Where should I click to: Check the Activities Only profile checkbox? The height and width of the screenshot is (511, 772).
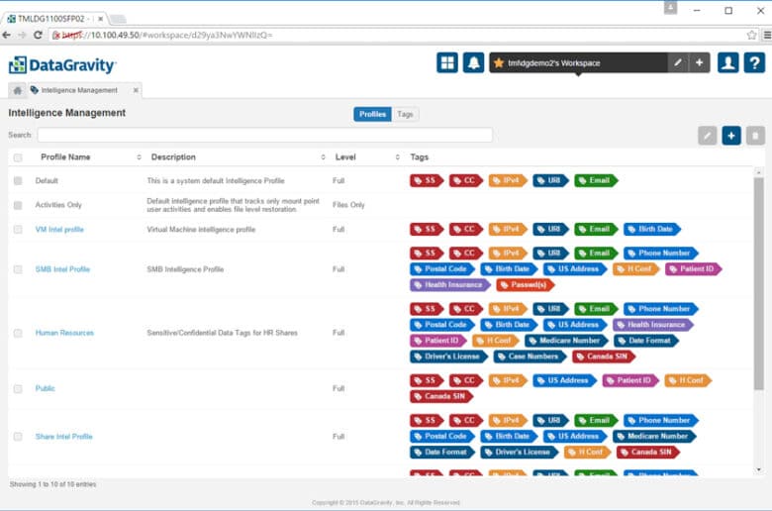[18, 205]
